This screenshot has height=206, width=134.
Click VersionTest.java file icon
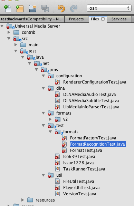pos(57,194)
